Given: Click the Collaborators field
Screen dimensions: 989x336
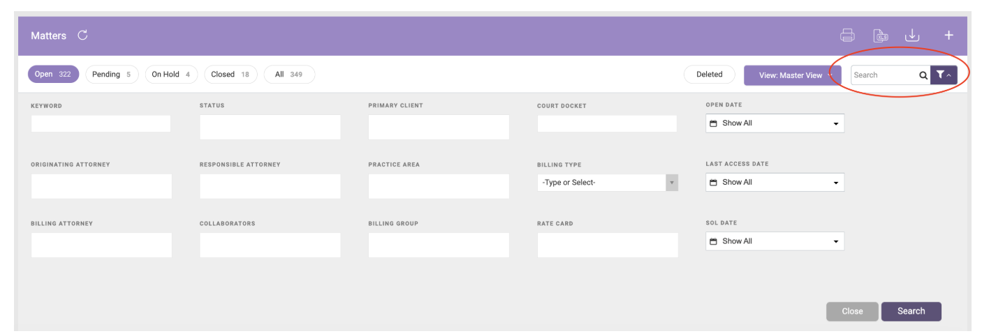Looking at the screenshot, I should [x=270, y=245].
